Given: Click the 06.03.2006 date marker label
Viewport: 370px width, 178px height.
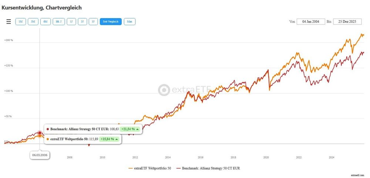Looking at the screenshot, I should tap(40, 155).
